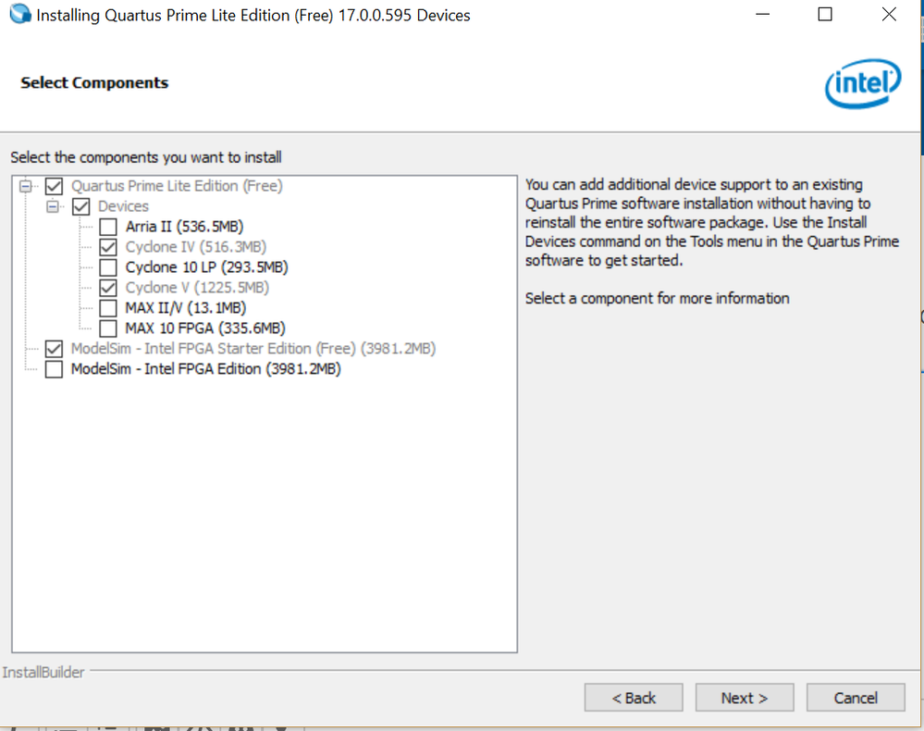Cancel the installation
This screenshot has height=731, width=924.
(x=856, y=698)
